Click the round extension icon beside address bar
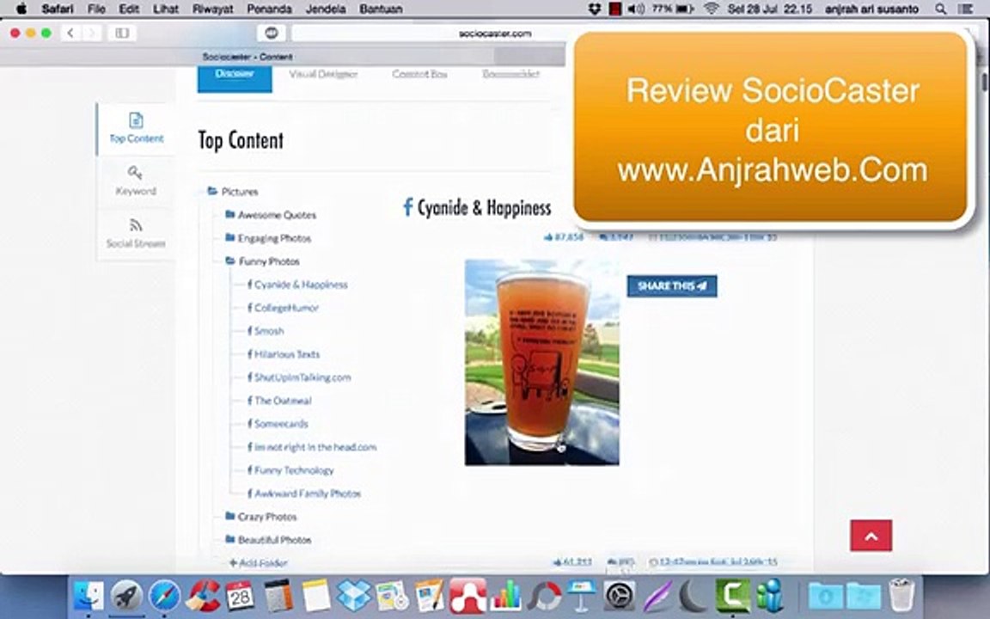This screenshot has height=619, width=990. [272, 33]
